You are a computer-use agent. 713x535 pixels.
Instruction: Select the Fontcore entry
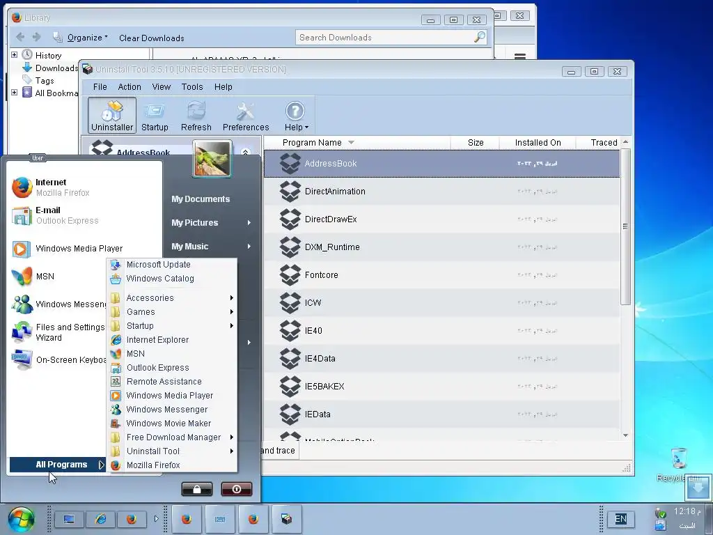(442, 274)
